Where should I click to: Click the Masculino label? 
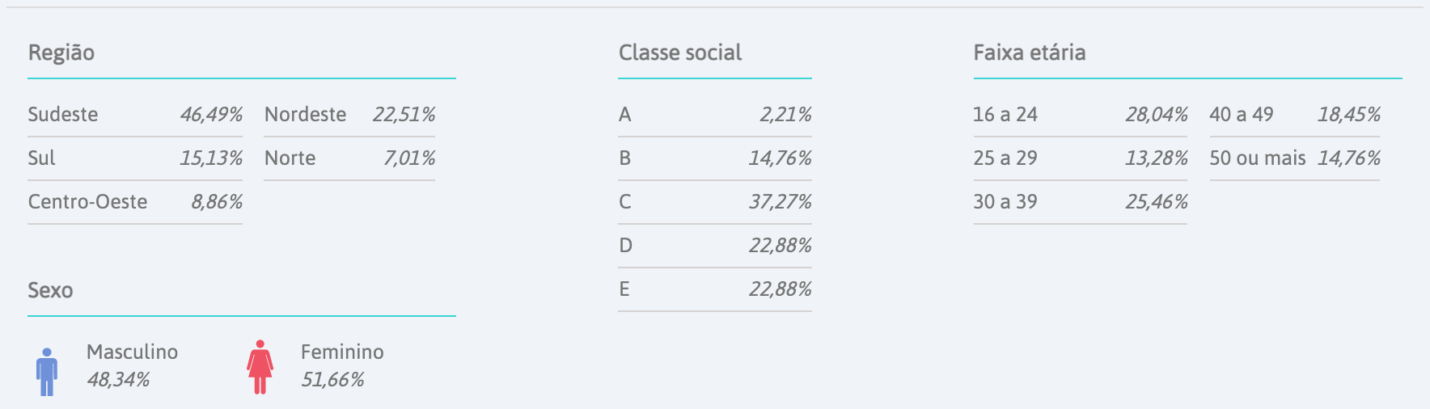point(133,352)
